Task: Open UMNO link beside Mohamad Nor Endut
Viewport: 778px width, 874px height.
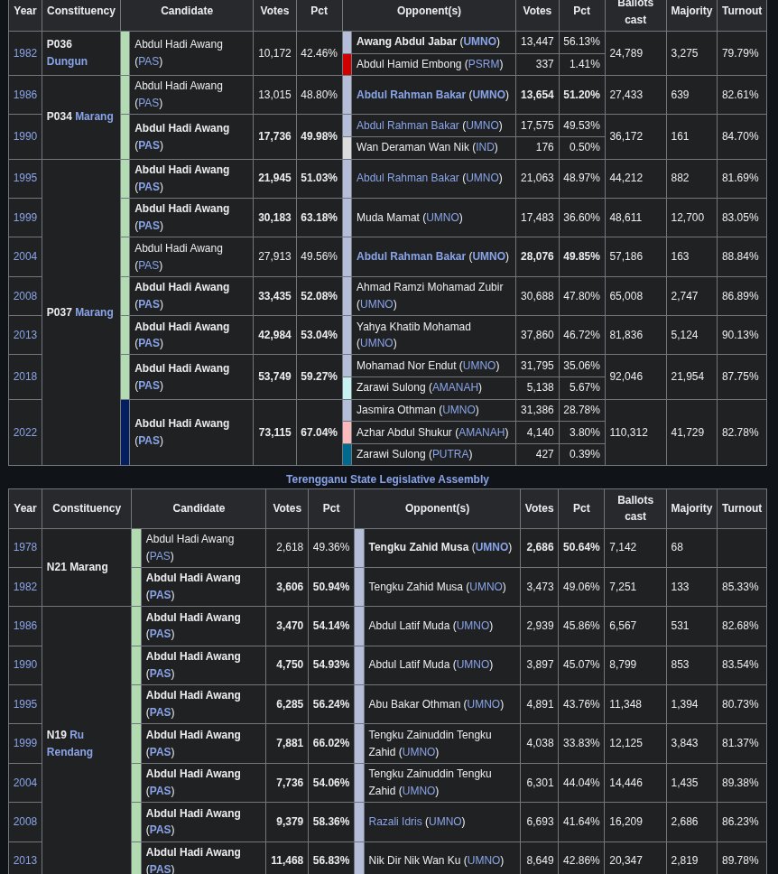Action: click(479, 366)
